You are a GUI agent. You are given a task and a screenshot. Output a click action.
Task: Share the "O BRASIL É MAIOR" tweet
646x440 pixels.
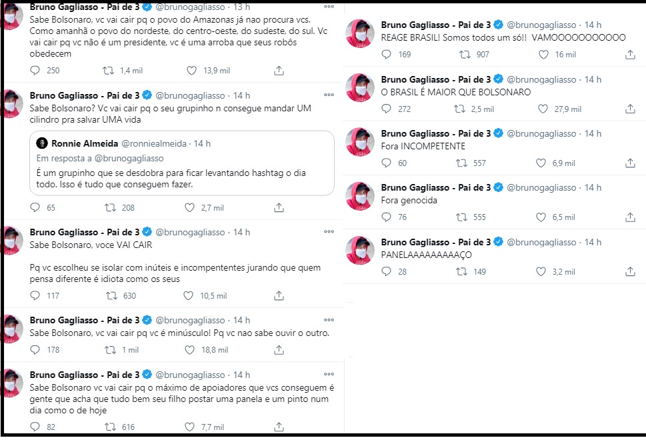pos(630,109)
